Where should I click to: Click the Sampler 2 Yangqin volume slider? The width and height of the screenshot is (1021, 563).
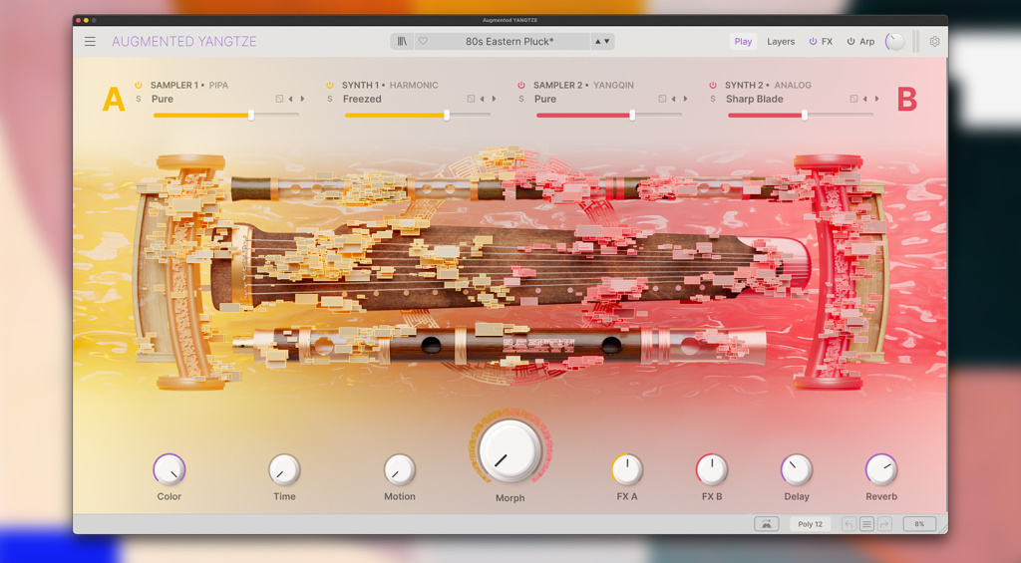click(608, 115)
